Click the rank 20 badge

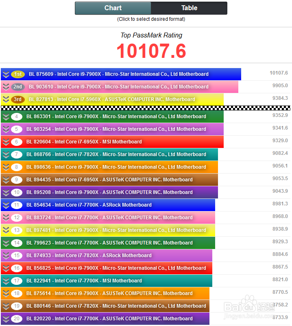click(x=17, y=319)
